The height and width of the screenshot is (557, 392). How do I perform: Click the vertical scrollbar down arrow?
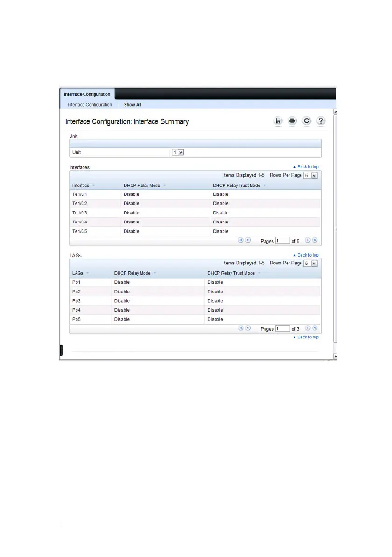(x=335, y=356)
